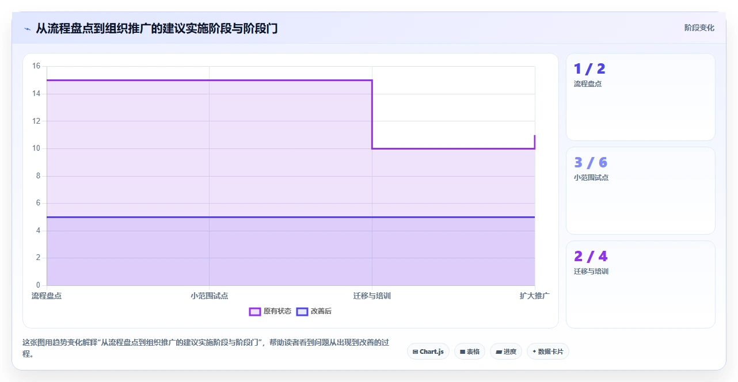The height and width of the screenshot is (382, 738).
Task: Click the y-axis value 16
Action: [36, 66]
